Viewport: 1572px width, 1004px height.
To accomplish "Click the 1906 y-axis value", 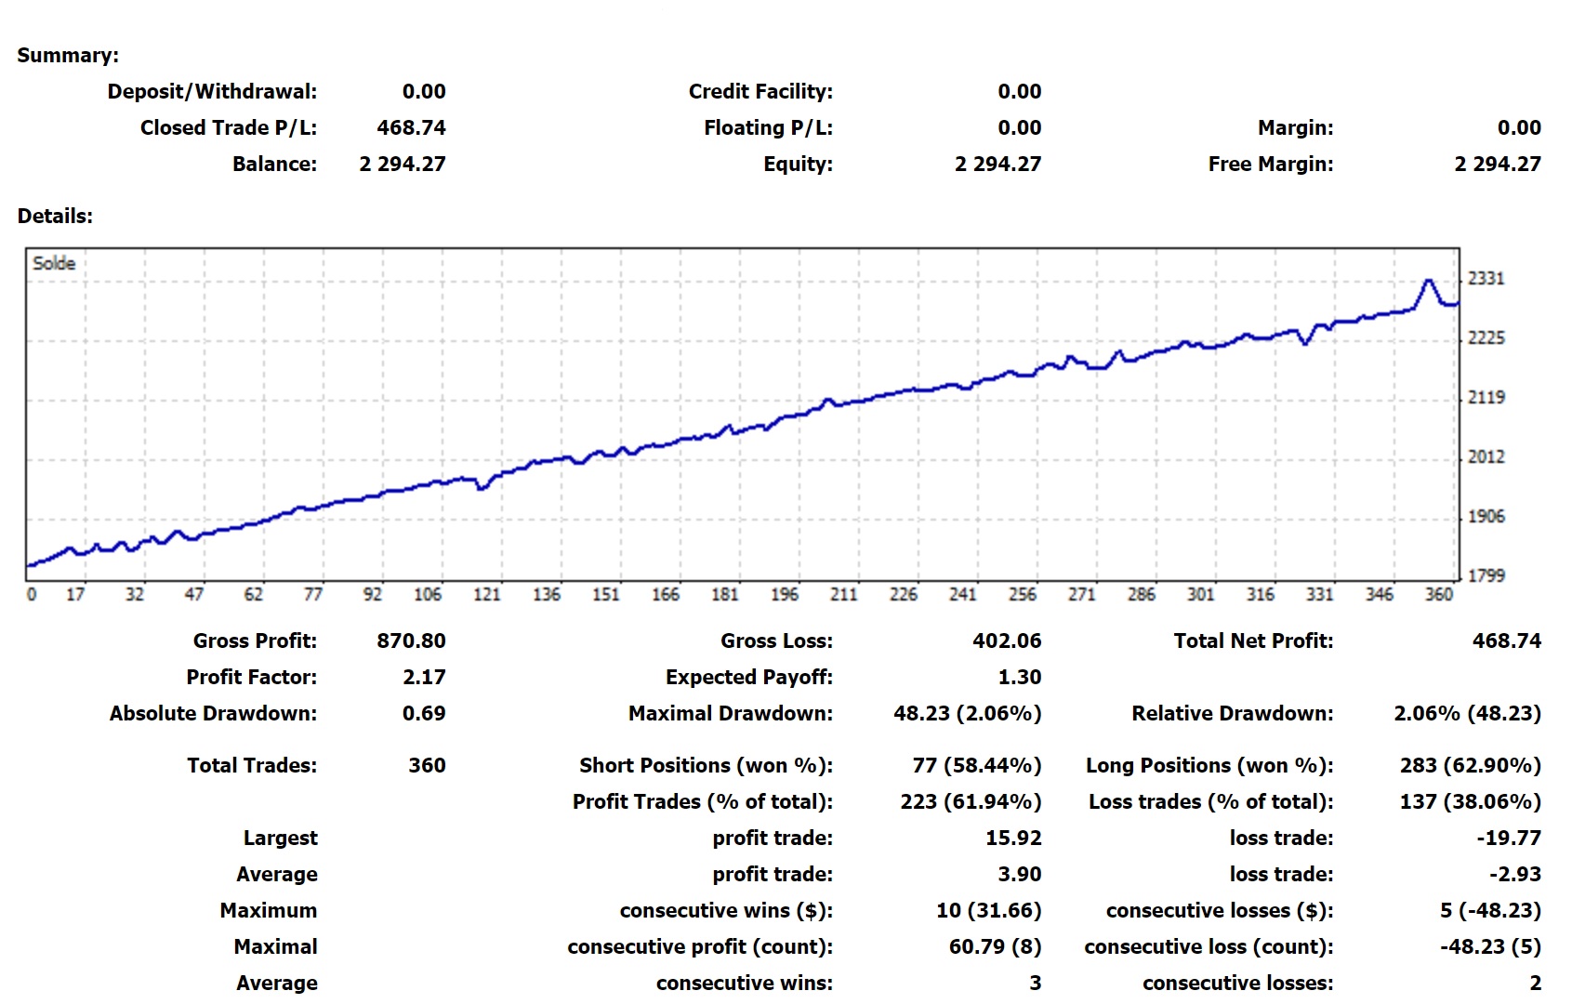I will [1486, 516].
